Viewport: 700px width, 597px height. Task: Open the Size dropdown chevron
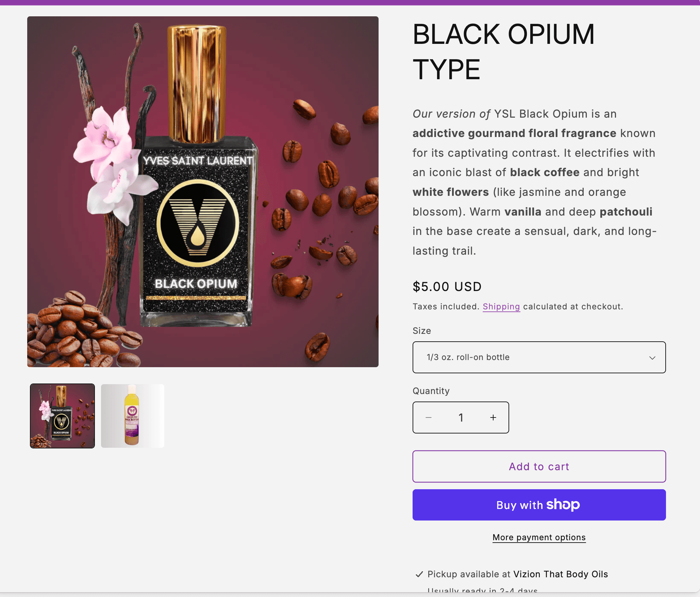click(x=652, y=358)
